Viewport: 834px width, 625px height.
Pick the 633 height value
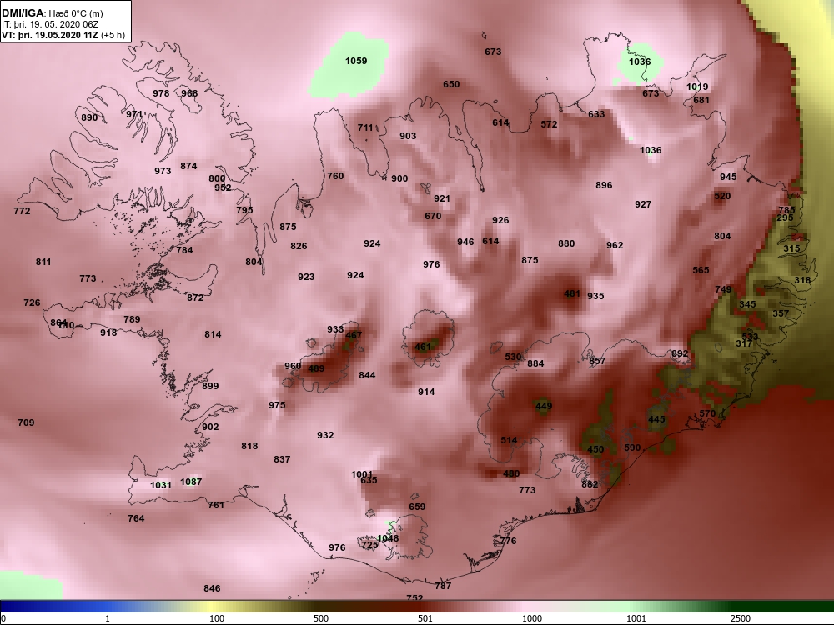click(596, 113)
